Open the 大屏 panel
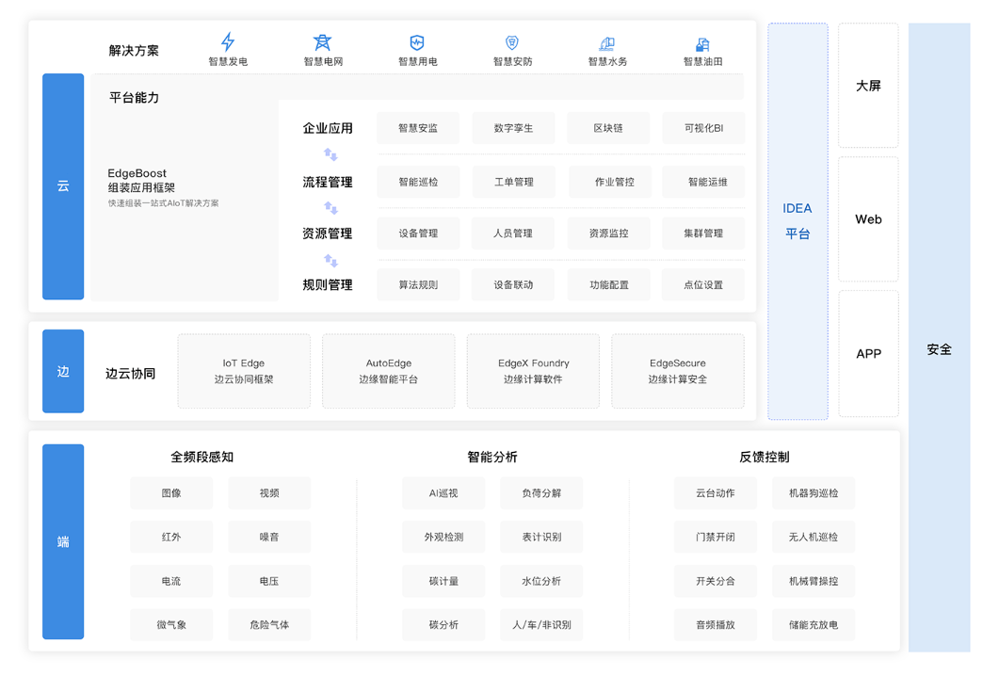 tap(868, 86)
